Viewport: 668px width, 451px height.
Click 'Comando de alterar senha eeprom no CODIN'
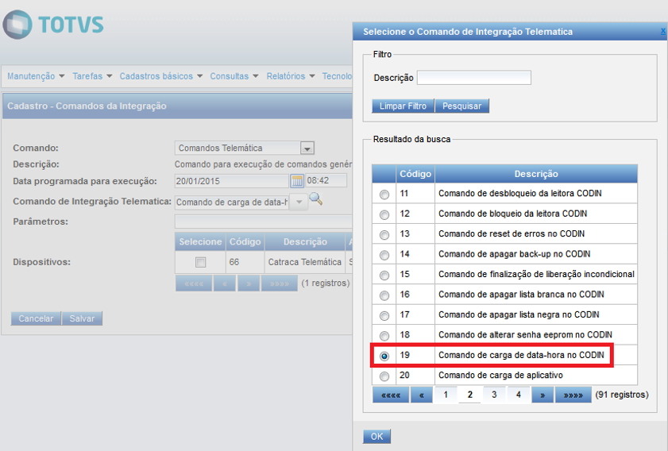click(x=525, y=335)
